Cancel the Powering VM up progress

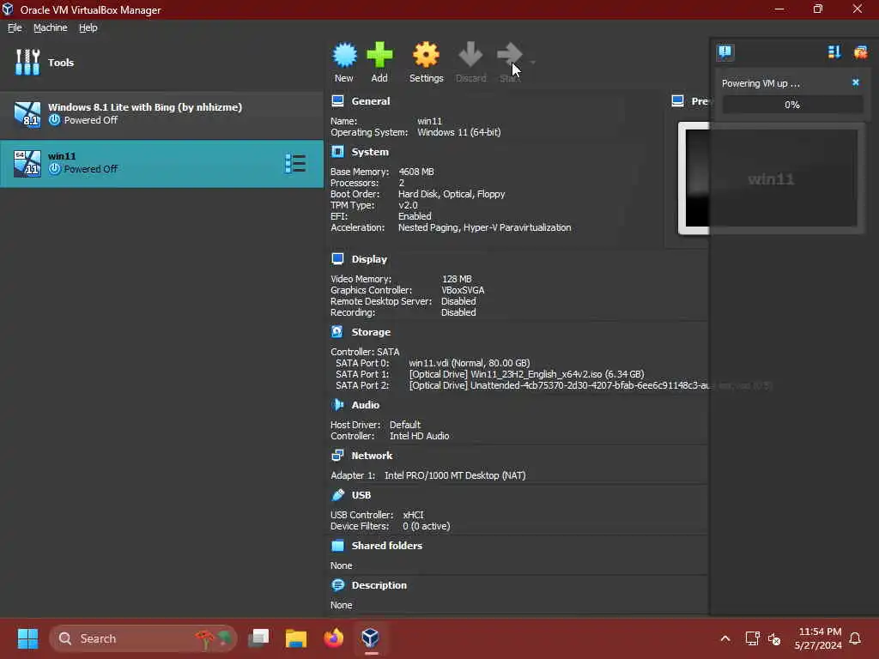[856, 82]
